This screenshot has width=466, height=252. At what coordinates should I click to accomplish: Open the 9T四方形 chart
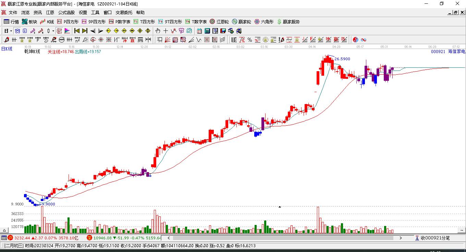point(170,22)
